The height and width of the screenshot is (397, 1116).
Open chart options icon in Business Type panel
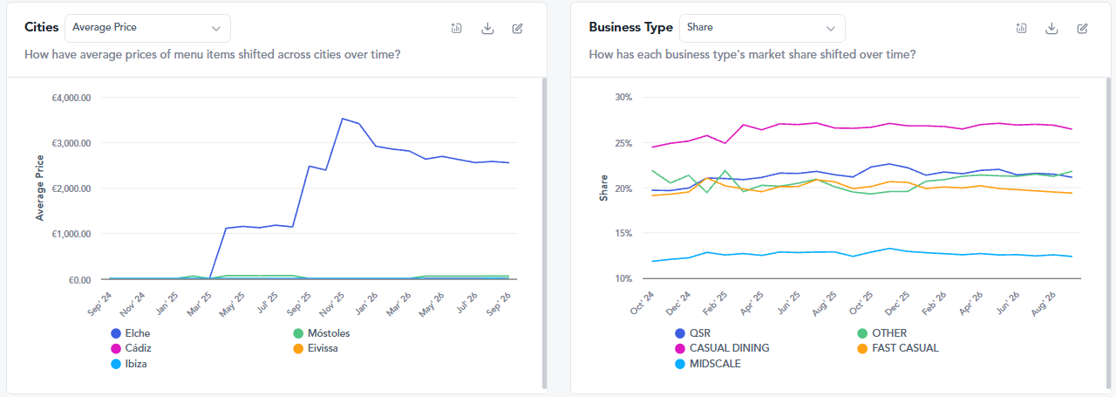point(1022,28)
